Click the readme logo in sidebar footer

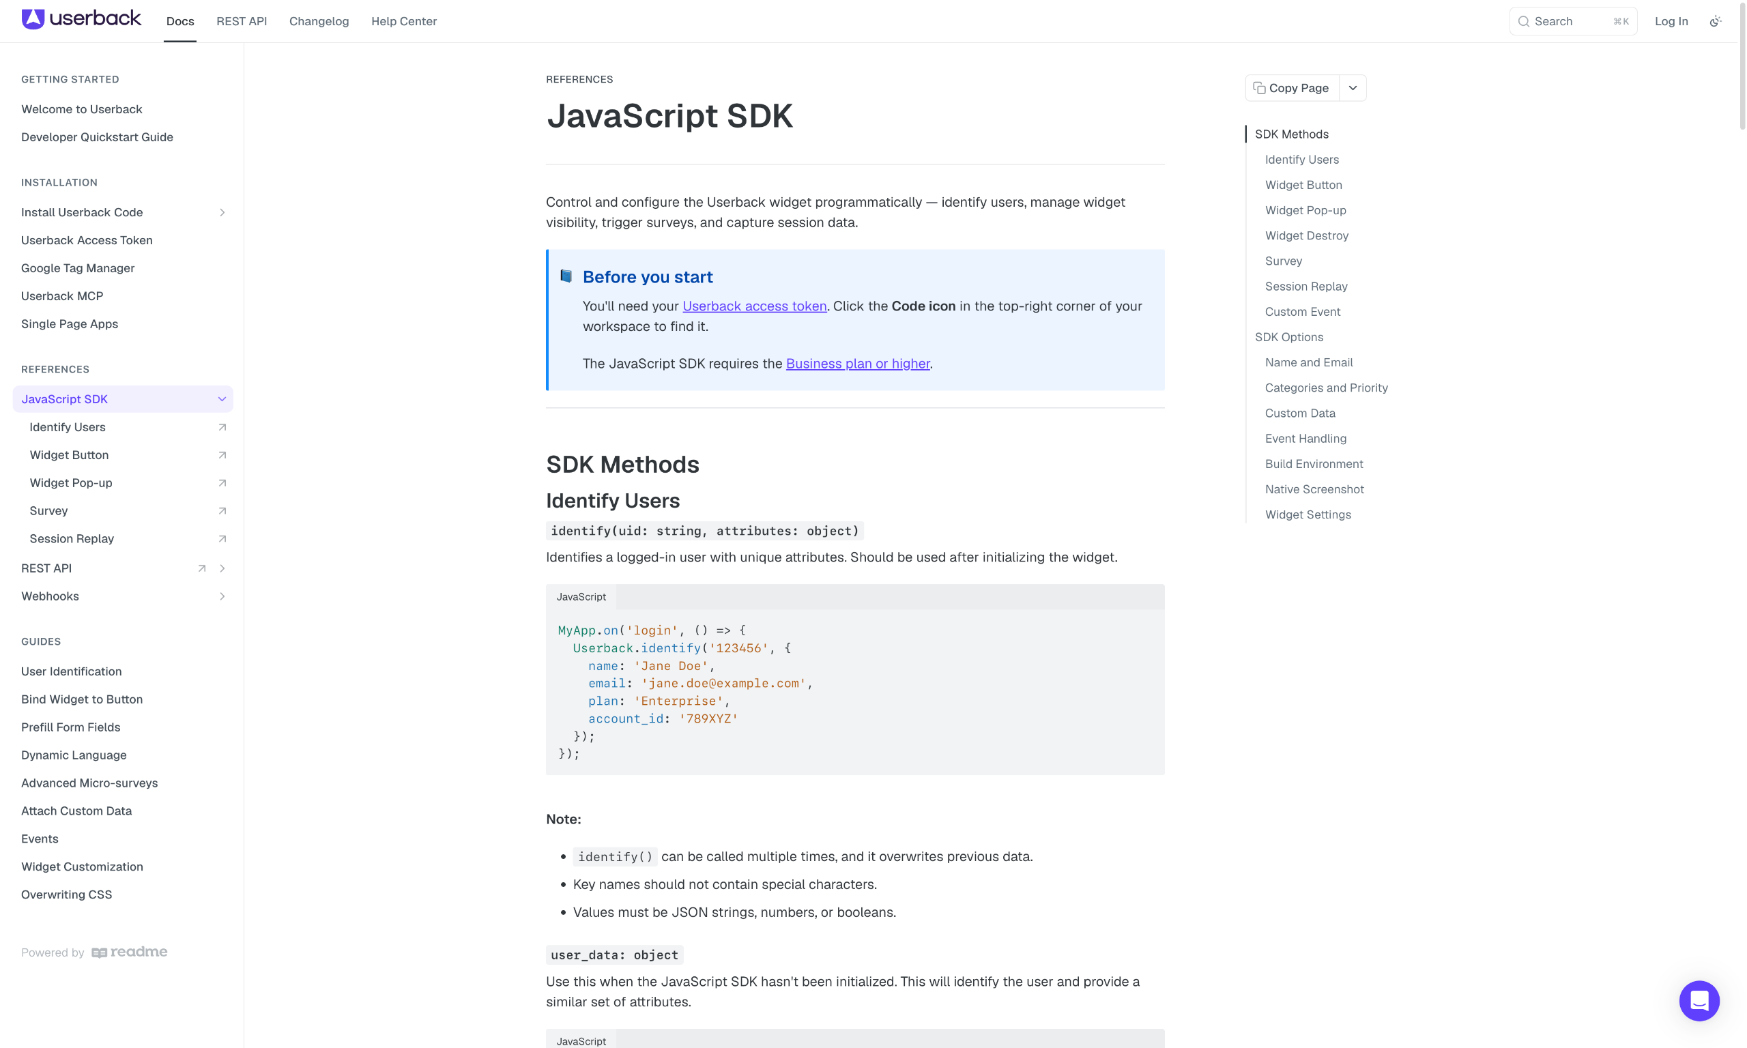point(129,952)
